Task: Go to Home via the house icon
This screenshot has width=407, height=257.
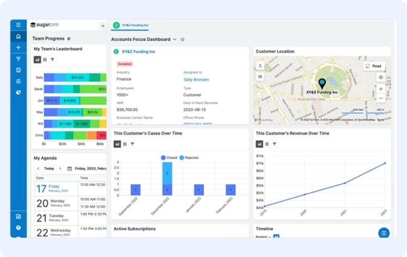Action: [x=18, y=36]
